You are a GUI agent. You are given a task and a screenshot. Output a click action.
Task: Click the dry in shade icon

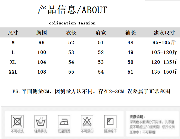[110, 121]
